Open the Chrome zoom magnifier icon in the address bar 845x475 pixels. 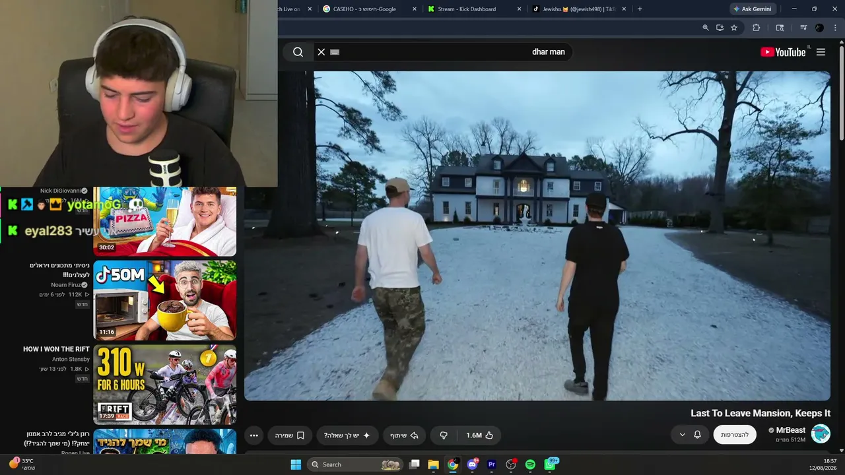point(706,28)
